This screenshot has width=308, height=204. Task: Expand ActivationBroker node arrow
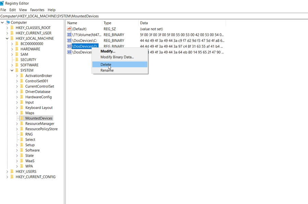[x=17, y=76]
